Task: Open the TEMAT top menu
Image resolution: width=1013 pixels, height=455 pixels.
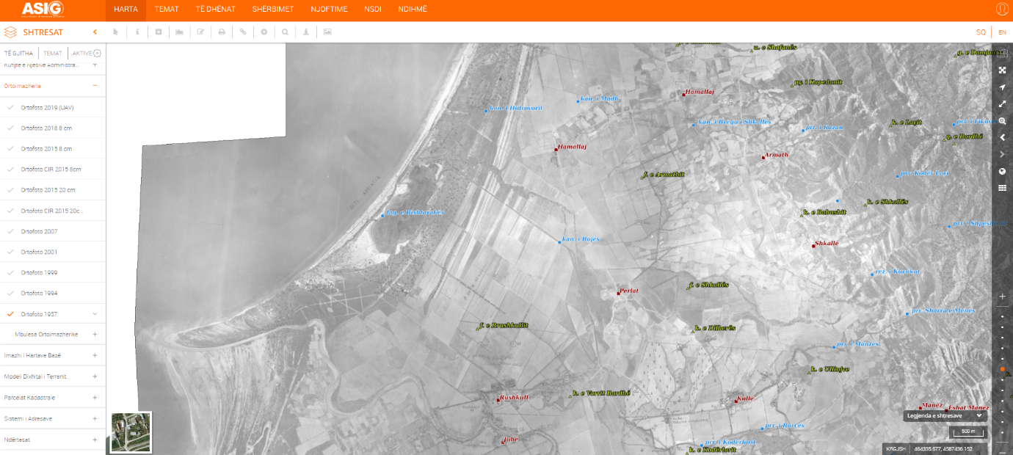Action: click(167, 9)
